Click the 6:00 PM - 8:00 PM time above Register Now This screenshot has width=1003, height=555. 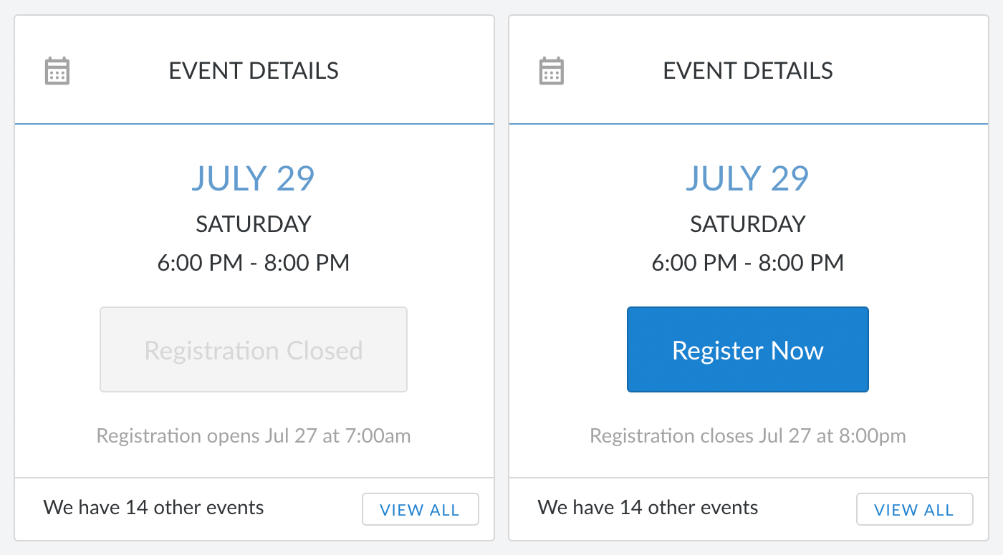[x=748, y=263]
